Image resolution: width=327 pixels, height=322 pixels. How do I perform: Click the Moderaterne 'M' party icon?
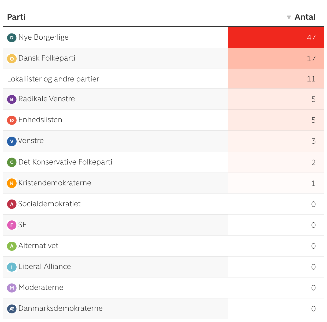coord(12,288)
